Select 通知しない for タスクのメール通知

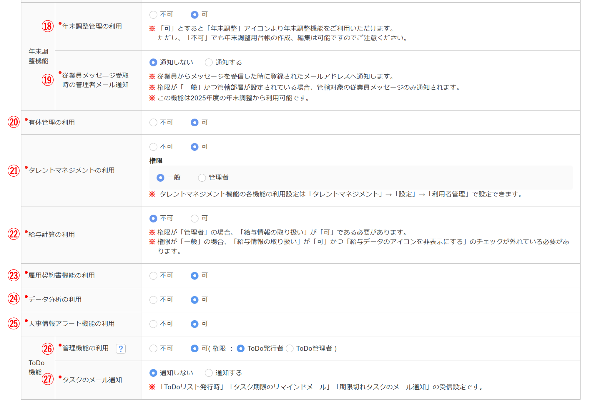(x=153, y=373)
